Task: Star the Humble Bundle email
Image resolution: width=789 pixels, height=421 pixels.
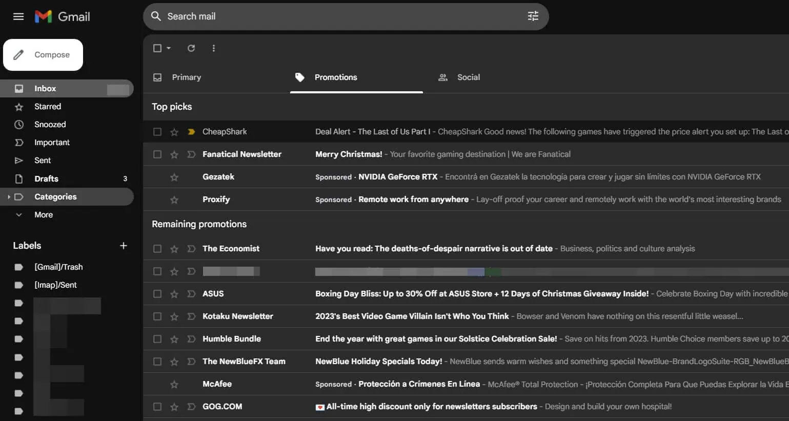Action: coord(174,339)
